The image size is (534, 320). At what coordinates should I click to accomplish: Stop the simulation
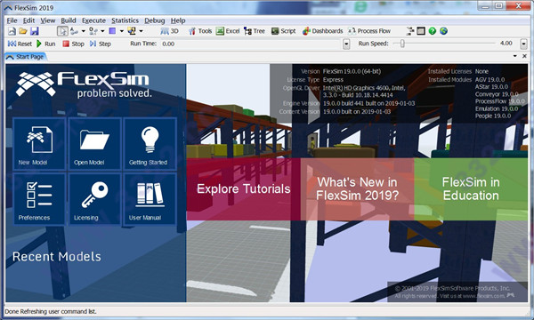click(x=73, y=44)
